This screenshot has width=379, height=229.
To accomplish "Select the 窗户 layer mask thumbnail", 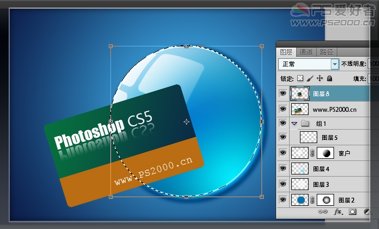I will coord(325,153).
